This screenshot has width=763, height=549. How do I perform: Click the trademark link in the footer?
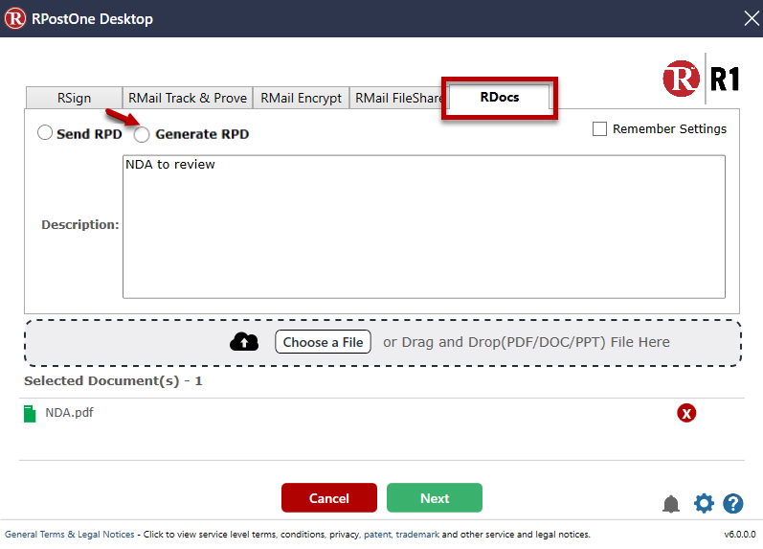417,535
